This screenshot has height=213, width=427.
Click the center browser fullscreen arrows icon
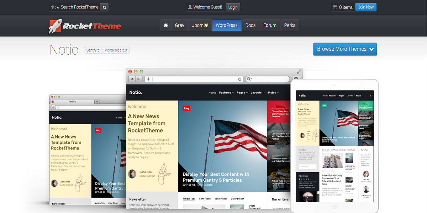pos(299,71)
